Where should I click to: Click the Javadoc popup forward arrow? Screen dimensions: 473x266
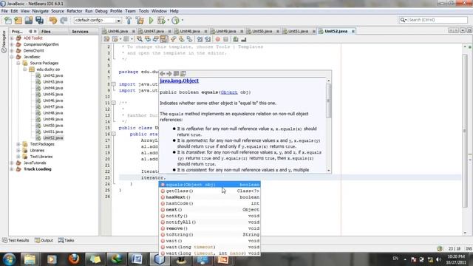pyautogui.click(x=169, y=74)
